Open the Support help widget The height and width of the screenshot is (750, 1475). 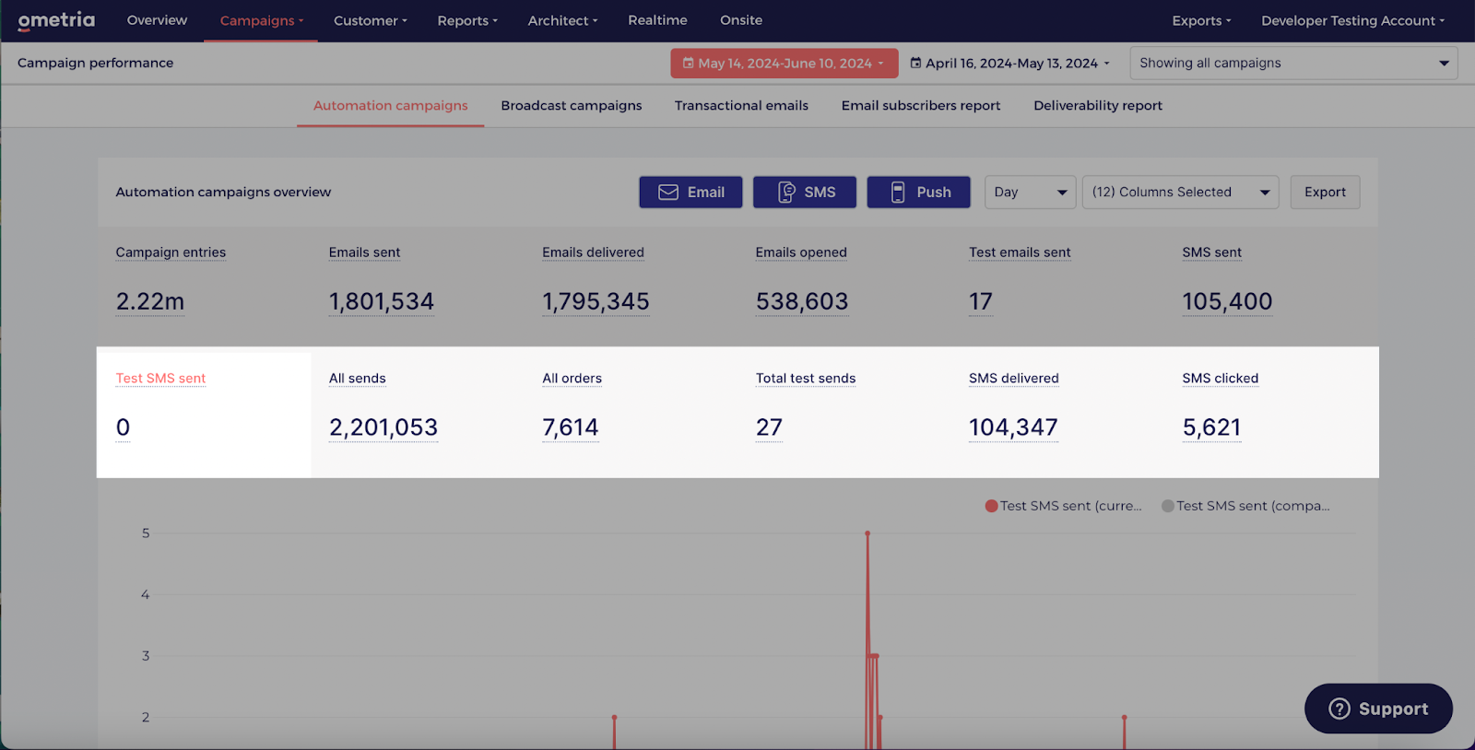1378,709
